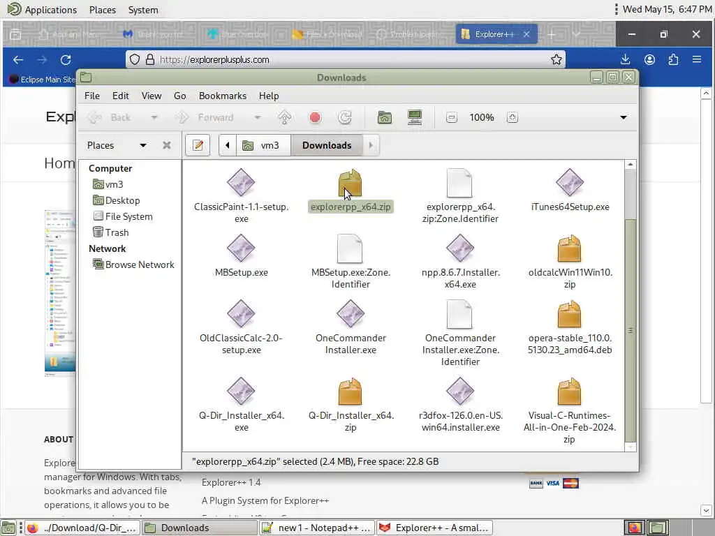
Task: Switch to Notepad++ in the taskbar
Action: click(x=318, y=528)
